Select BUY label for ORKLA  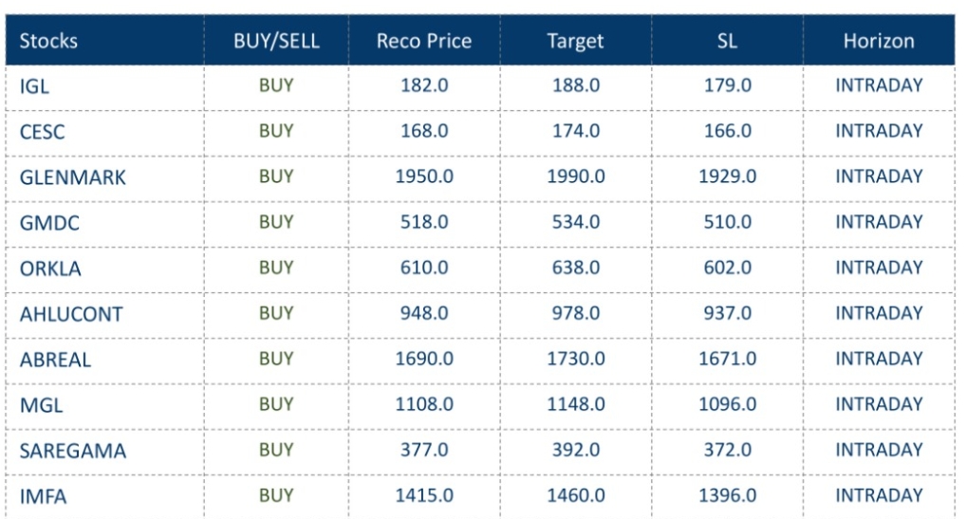(276, 268)
